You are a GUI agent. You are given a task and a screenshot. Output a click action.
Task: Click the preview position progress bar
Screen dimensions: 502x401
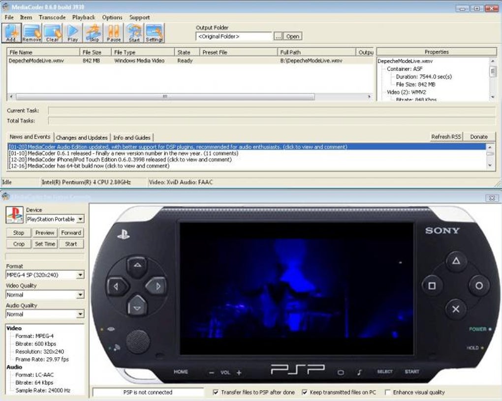(x=45, y=257)
